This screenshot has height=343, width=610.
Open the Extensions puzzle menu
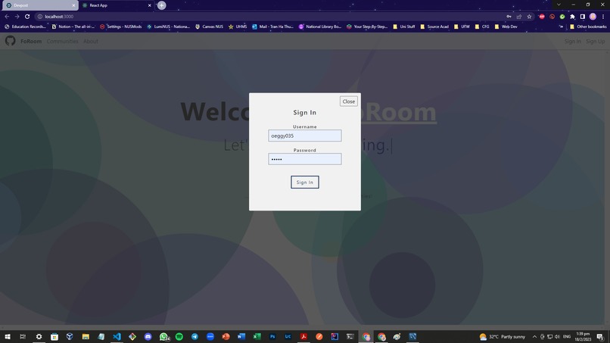click(572, 17)
